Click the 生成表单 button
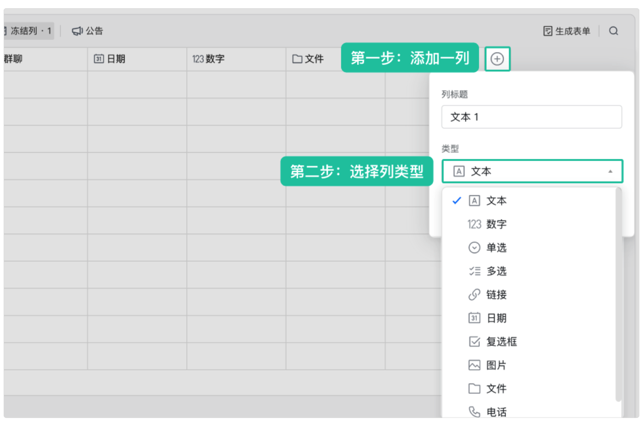The height and width of the screenshot is (423, 643). (x=566, y=30)
